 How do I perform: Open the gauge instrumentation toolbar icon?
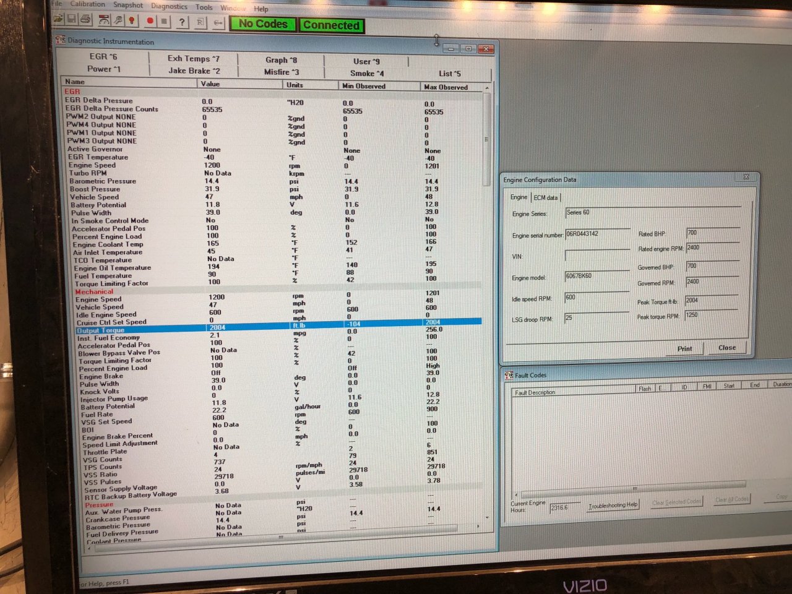click(x=105, y=20)
